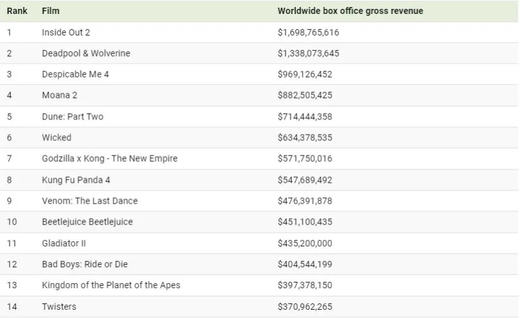Select the revenue value '$969,126,452'
This screenshot has width=520, height=318.
pyautogui.click(x=305, y=74)
